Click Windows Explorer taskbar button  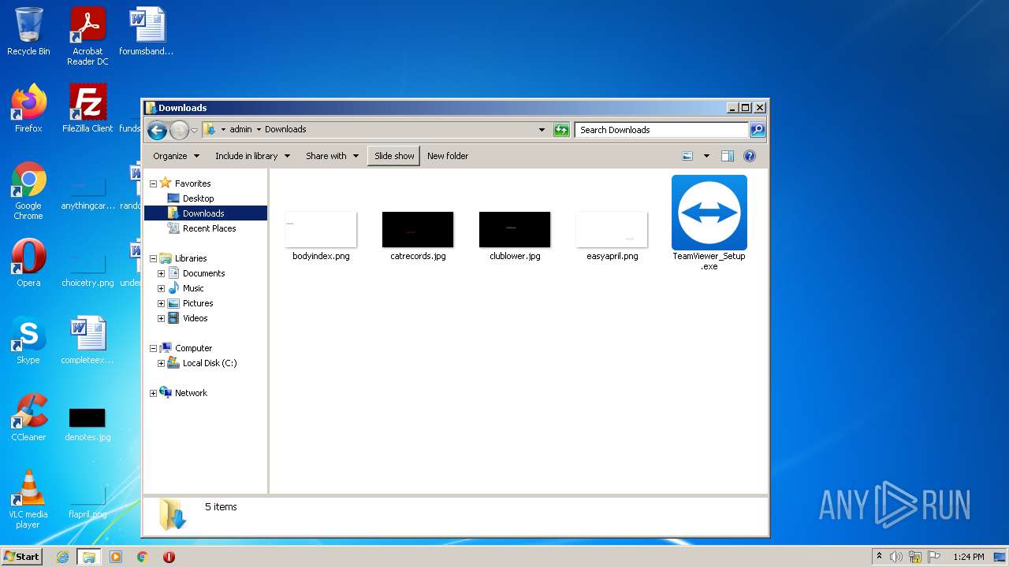(88, 557)
